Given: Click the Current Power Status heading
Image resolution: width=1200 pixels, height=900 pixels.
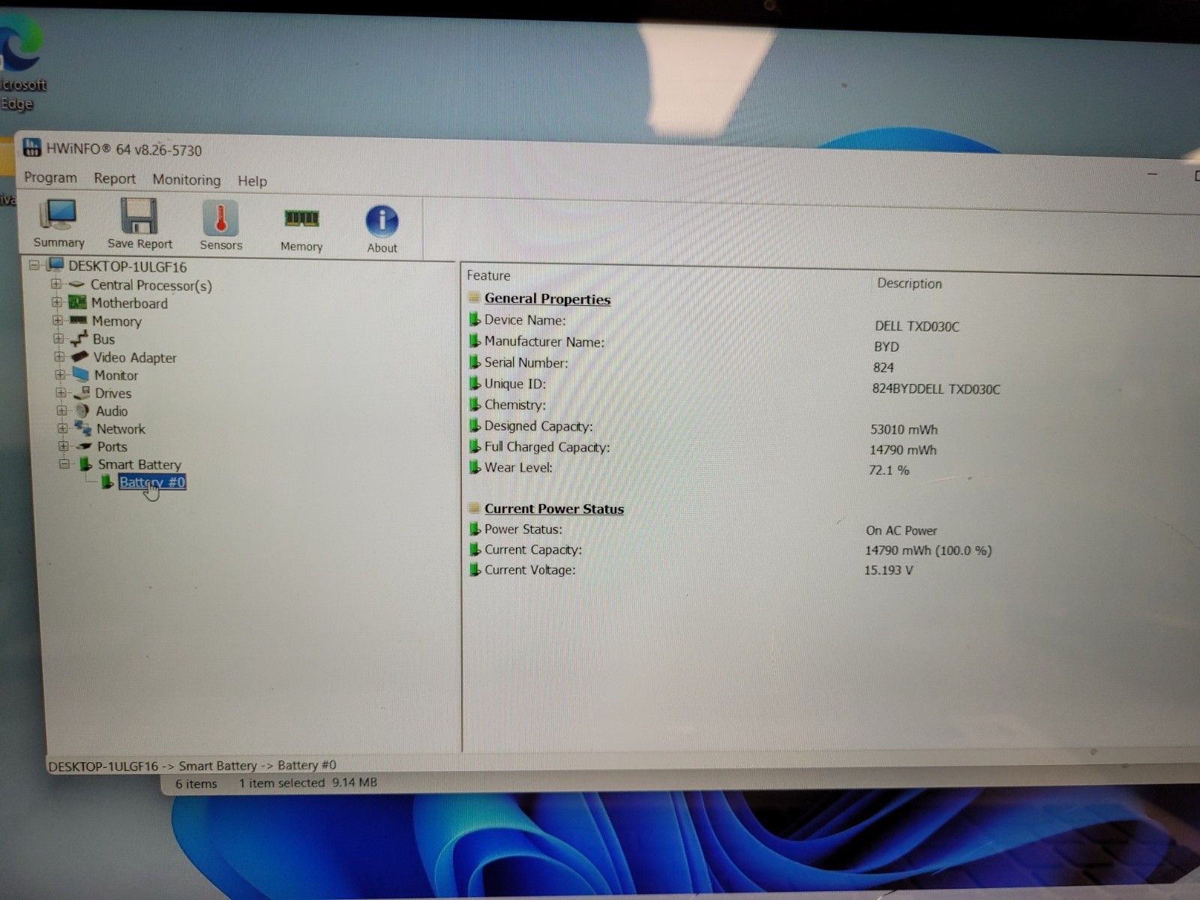Looking at the screenshot, I should (553, 508).
